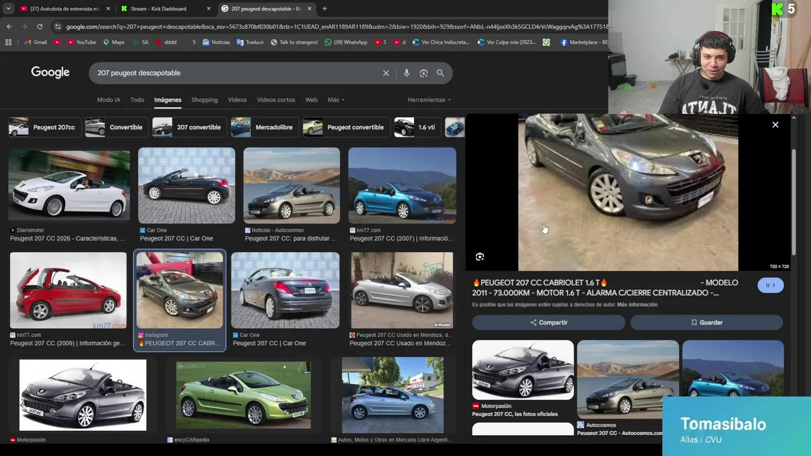Focus the search input with 207 peugeot descapotable

pos(234,73)
